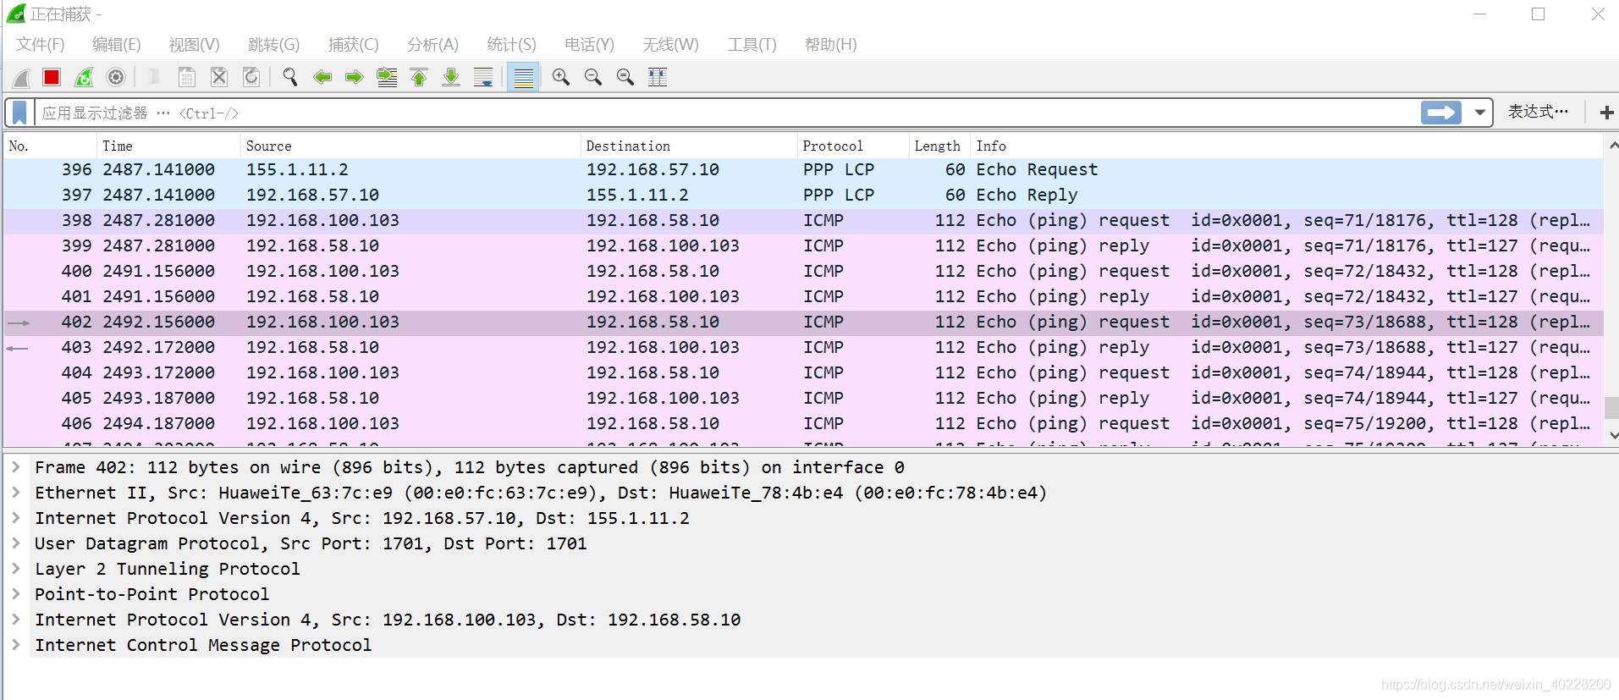Sort by Destination column header
1619x700 pixels.
point(689,146)
